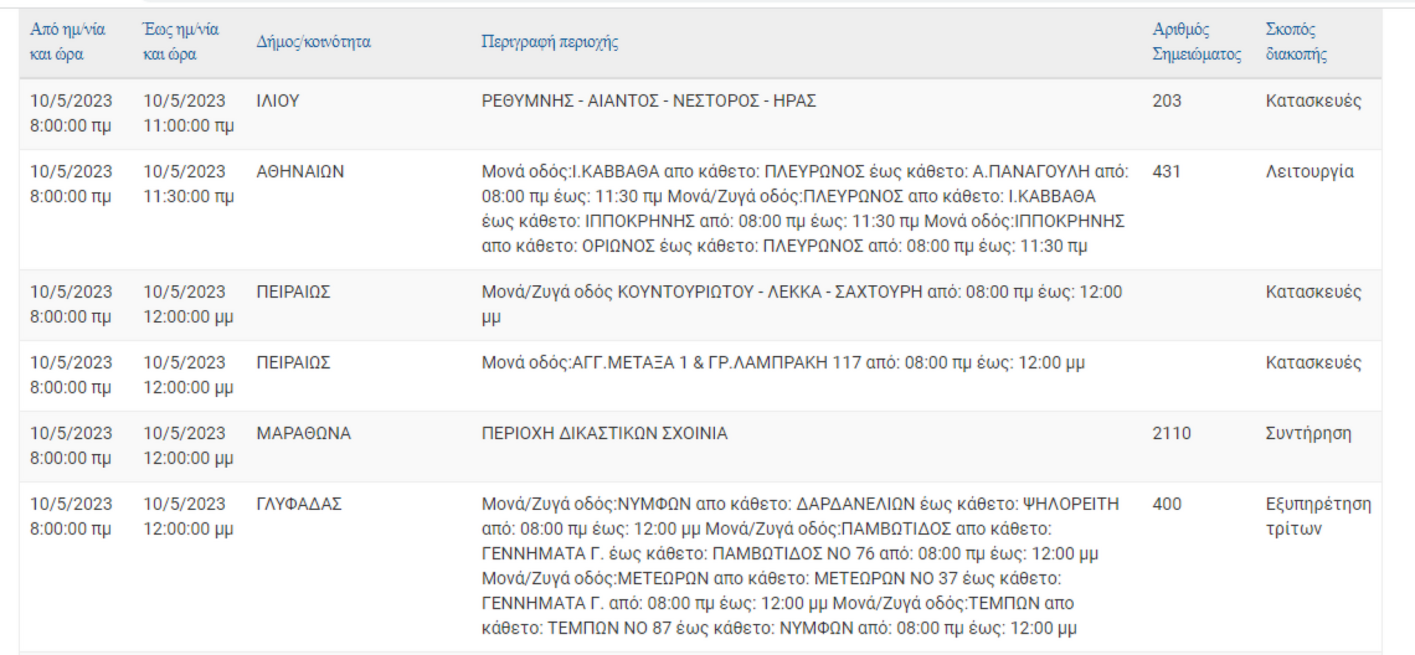
Task: Click the 'Από ημ/νία και ώρα' column header
Action: (x=67, y=41)
